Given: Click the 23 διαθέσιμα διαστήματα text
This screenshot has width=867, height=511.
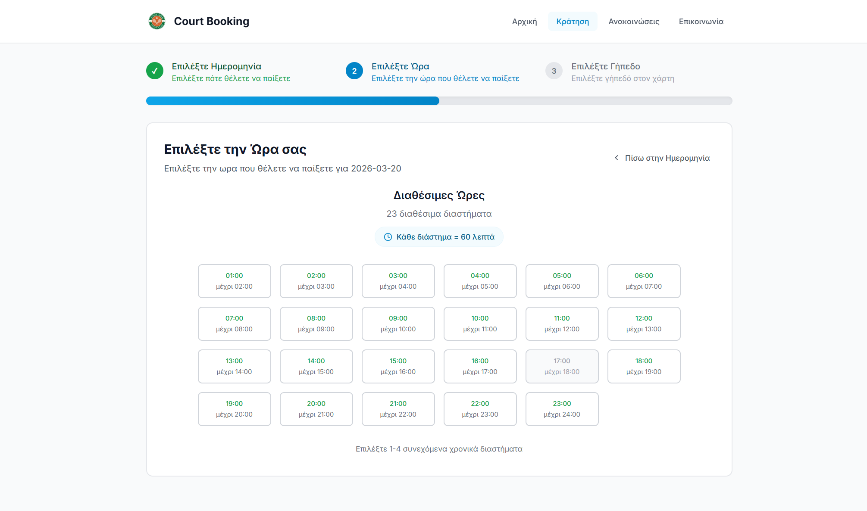Looking at the screenshot, I should coord(439,214).
